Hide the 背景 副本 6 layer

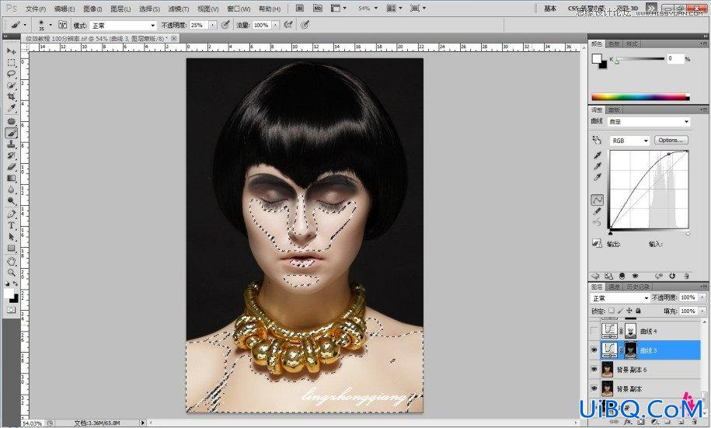(x=594, y=369)
